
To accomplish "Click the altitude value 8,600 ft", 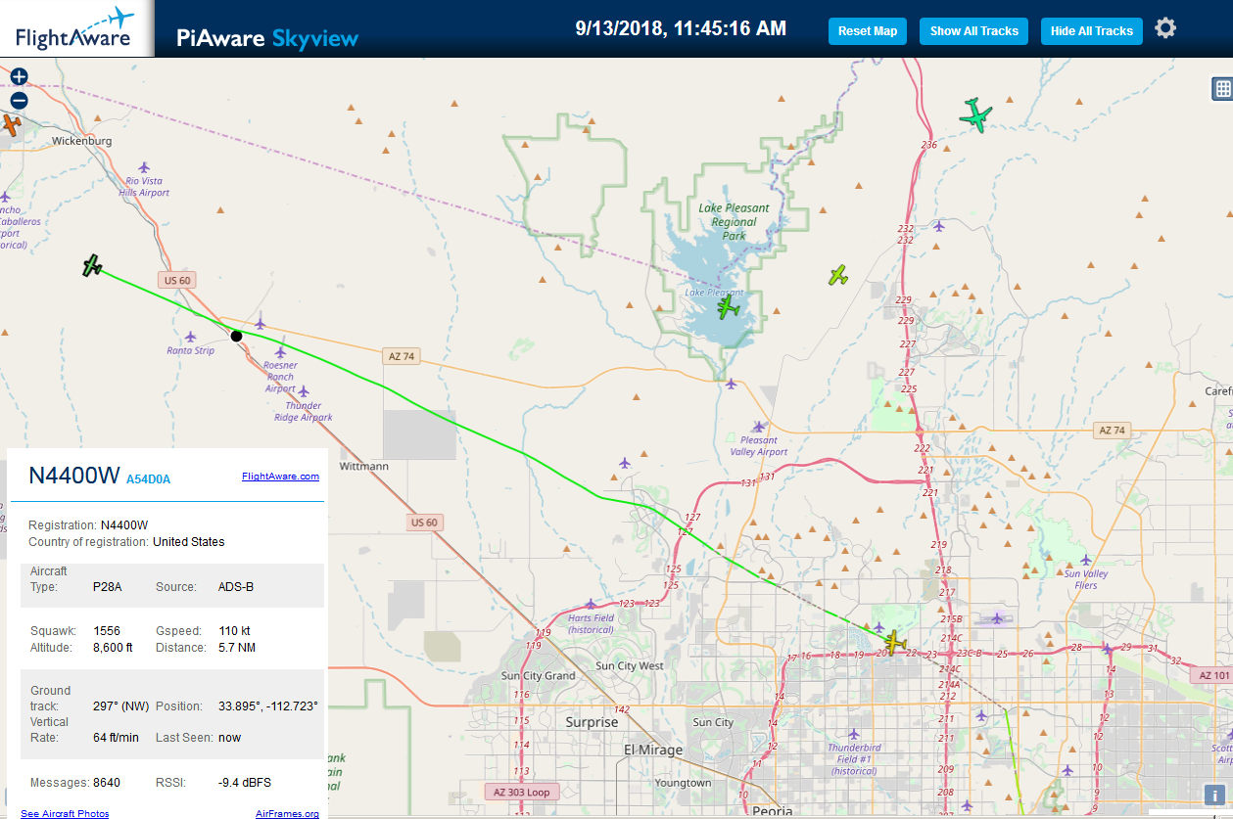I will (x=114, y=648).
